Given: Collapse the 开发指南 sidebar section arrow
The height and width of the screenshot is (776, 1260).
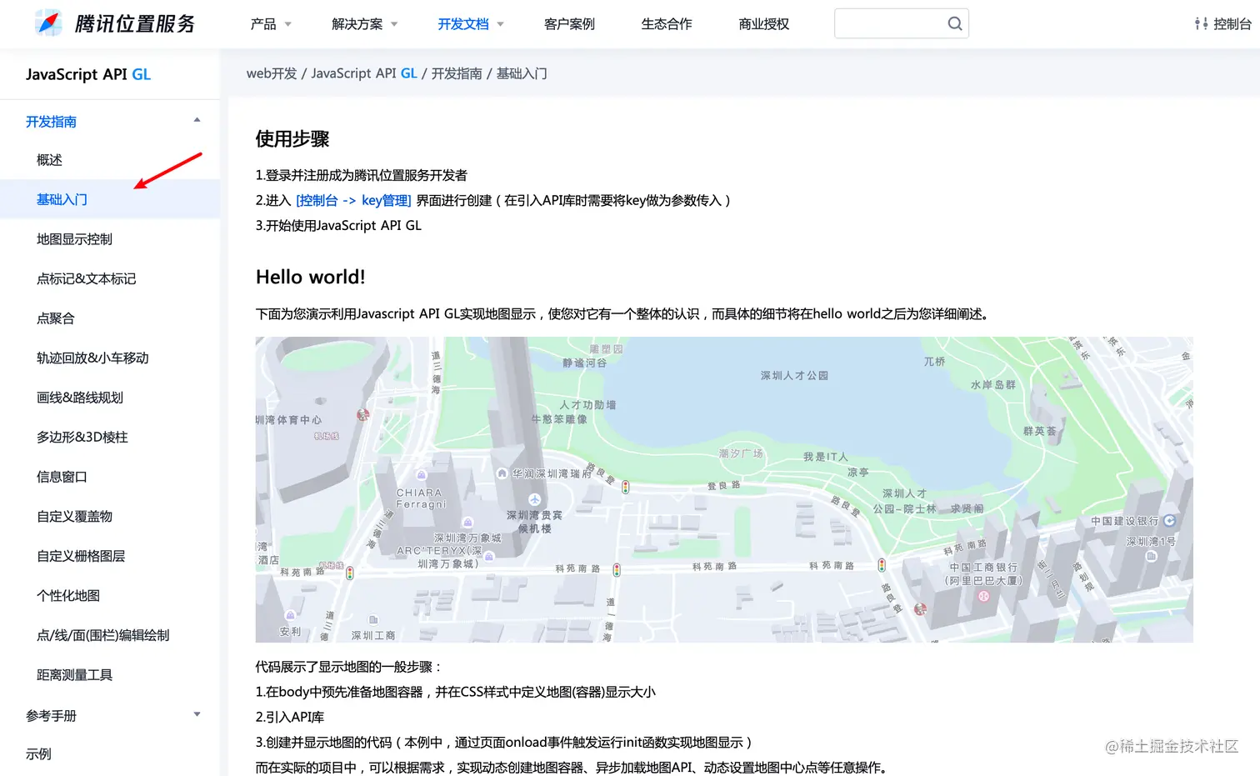Looking at the screenshot, I should (197, 120).
